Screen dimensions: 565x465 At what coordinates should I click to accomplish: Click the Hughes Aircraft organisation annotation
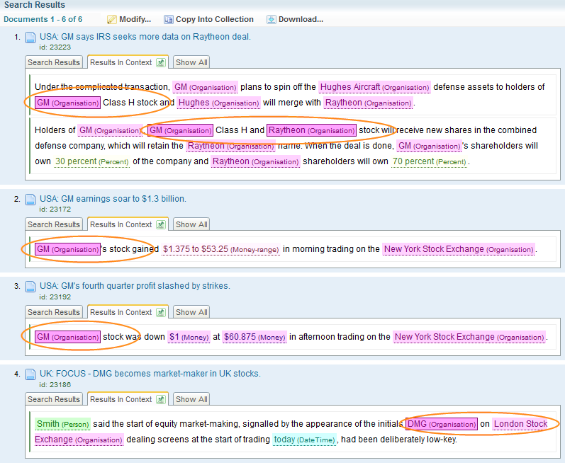(x=374, y=87)
